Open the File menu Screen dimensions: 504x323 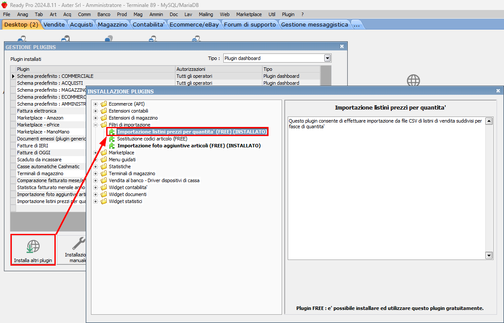[7, 14]
